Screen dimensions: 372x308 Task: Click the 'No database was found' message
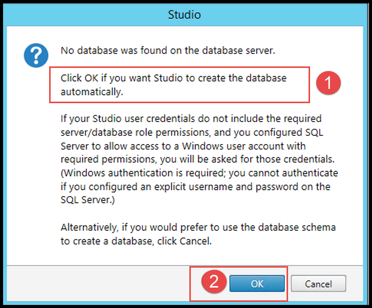click(168, 51)
